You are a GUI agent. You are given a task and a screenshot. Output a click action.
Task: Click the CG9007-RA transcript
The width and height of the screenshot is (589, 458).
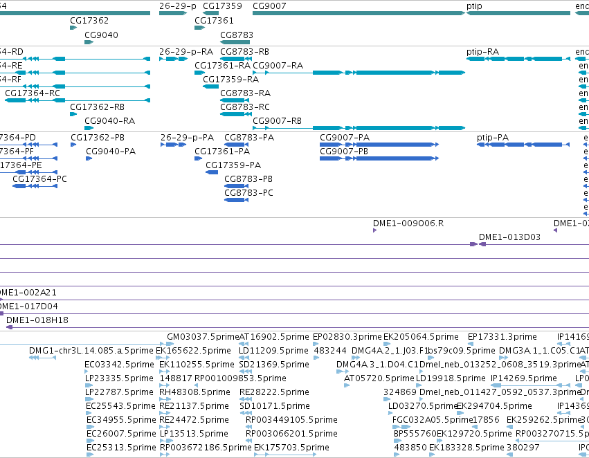click(359, 73)
